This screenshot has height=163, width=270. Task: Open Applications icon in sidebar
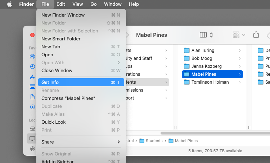(x=32, y=76)
